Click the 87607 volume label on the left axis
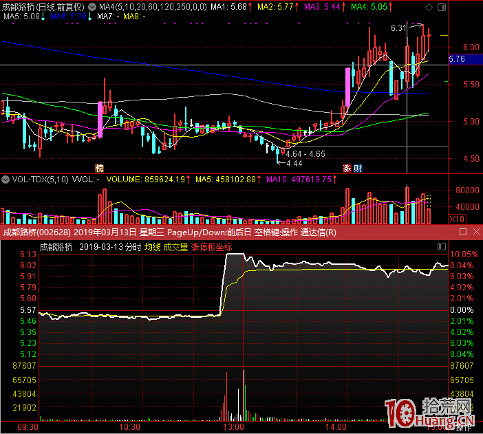The width and height of the screenshot is (483, 434). pyautogui.click(x=24, y=366)
